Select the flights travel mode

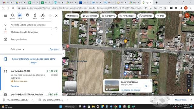[50, 15]
